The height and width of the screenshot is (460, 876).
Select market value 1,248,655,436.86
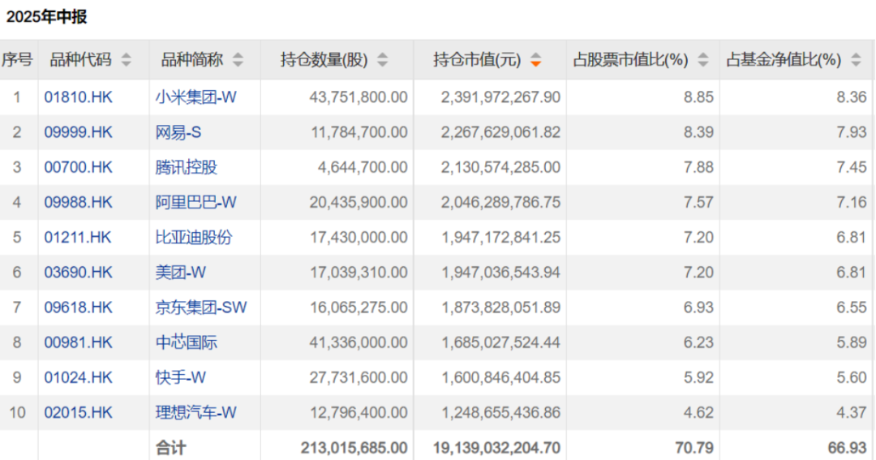pos(501,412)
